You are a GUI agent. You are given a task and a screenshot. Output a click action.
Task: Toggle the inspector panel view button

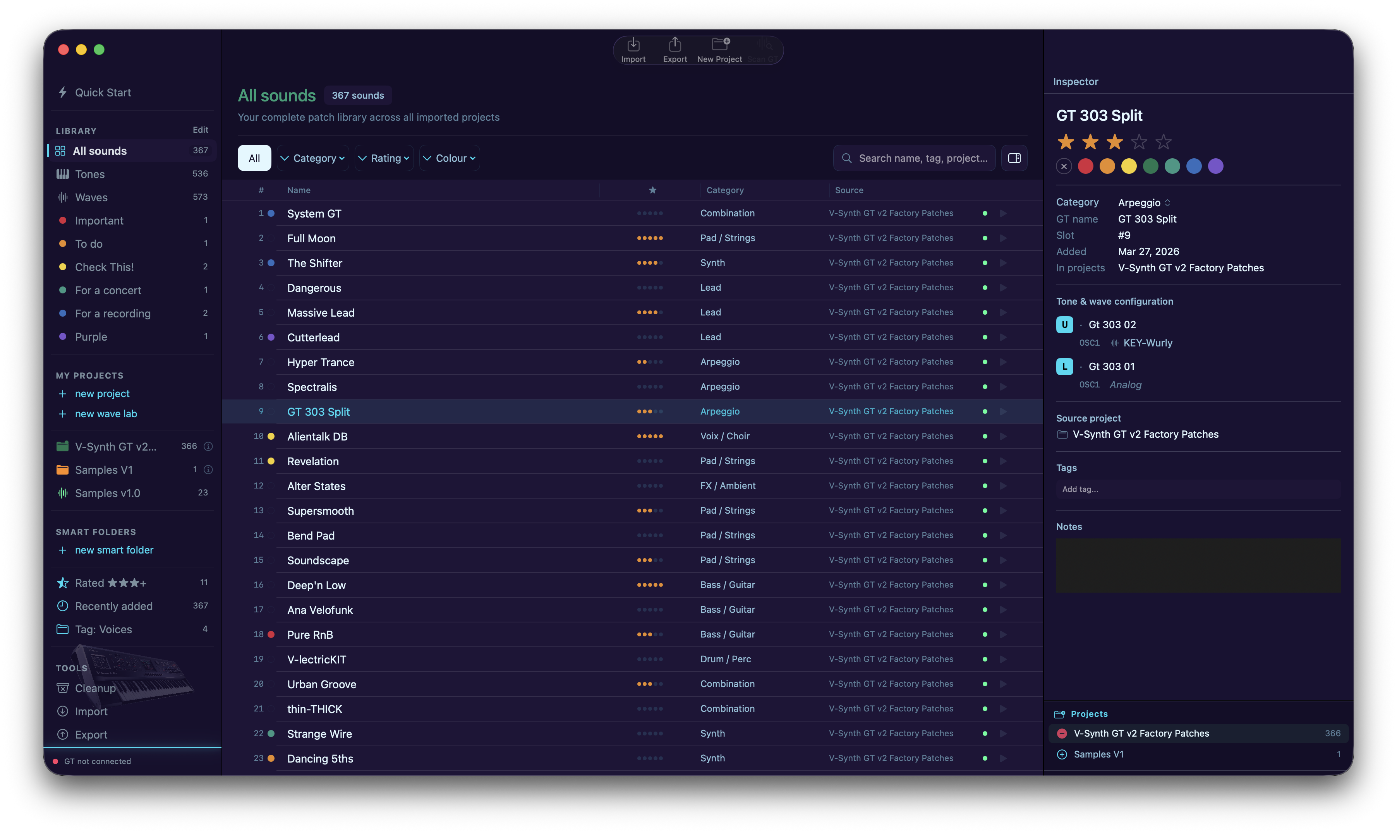pyautogui.click(x=1014, y=158)
